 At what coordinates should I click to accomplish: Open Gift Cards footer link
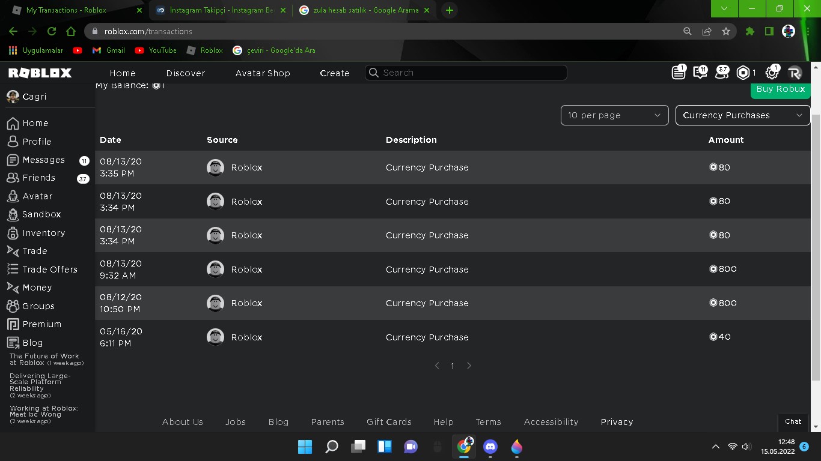click(389, 422)
